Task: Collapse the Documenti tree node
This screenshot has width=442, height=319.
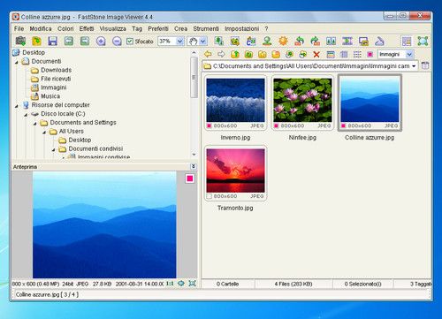Action: 17,62
